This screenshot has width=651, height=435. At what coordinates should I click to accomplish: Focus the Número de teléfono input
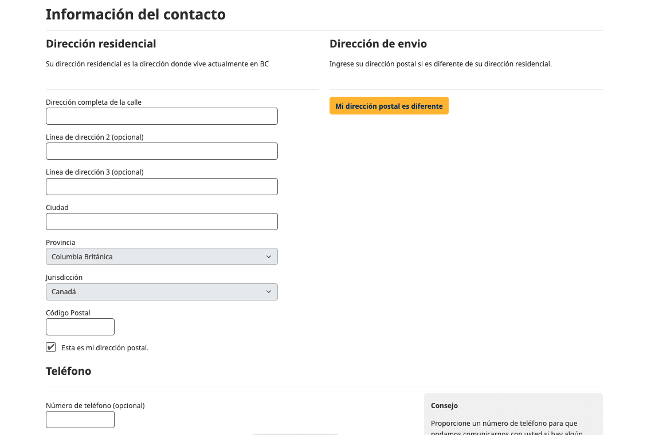pyautogui.click(x=80, y=420)
